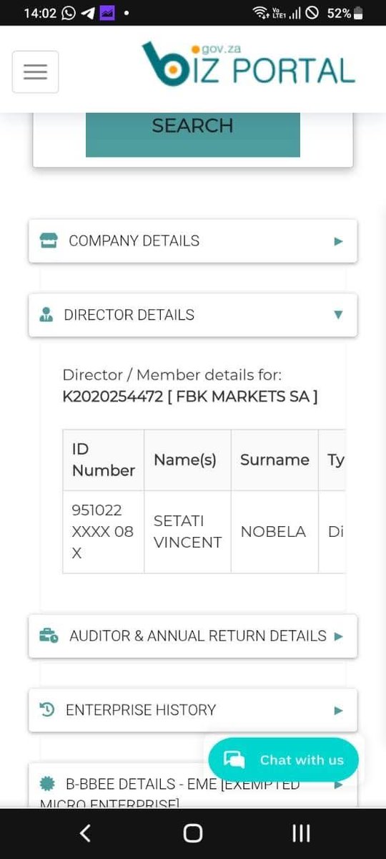The height and width of the screenshot is (859, 386).
Task: Tap the gear icon beside B-BBEE Details
Action: pos(48,784)
